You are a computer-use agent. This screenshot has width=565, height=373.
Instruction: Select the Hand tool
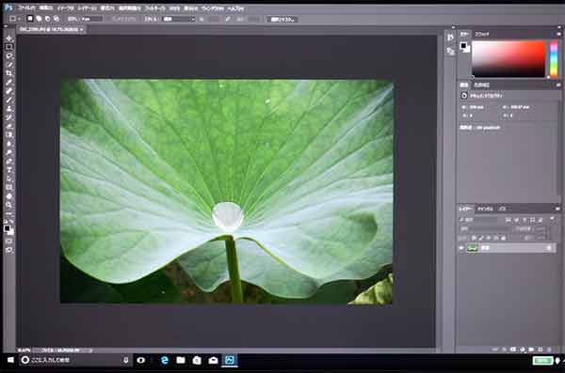[9, 196]
